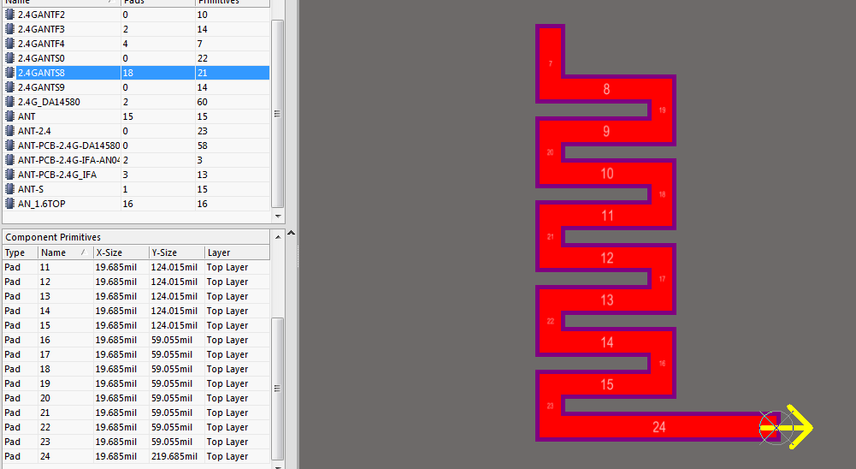This screenshot has height=469, width=856.
Task: Click the icon next to ANT-S
Action: pos(9,189)
